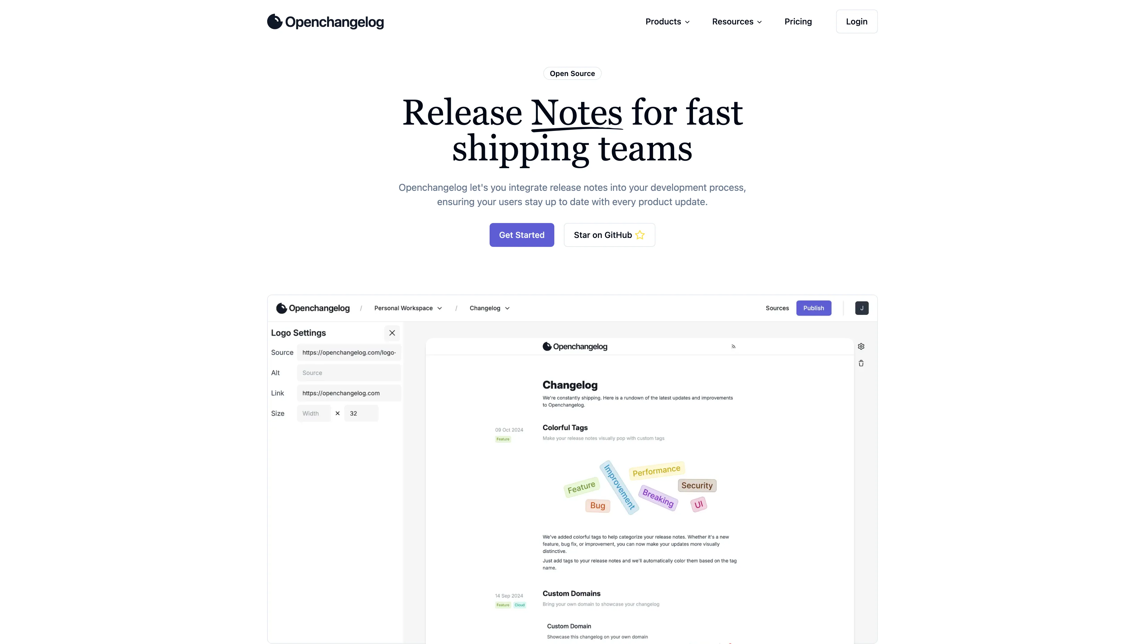Expand the Changelog dropdown menu
The width and height of the screenshot is (1145, 644).
[489, 307]
